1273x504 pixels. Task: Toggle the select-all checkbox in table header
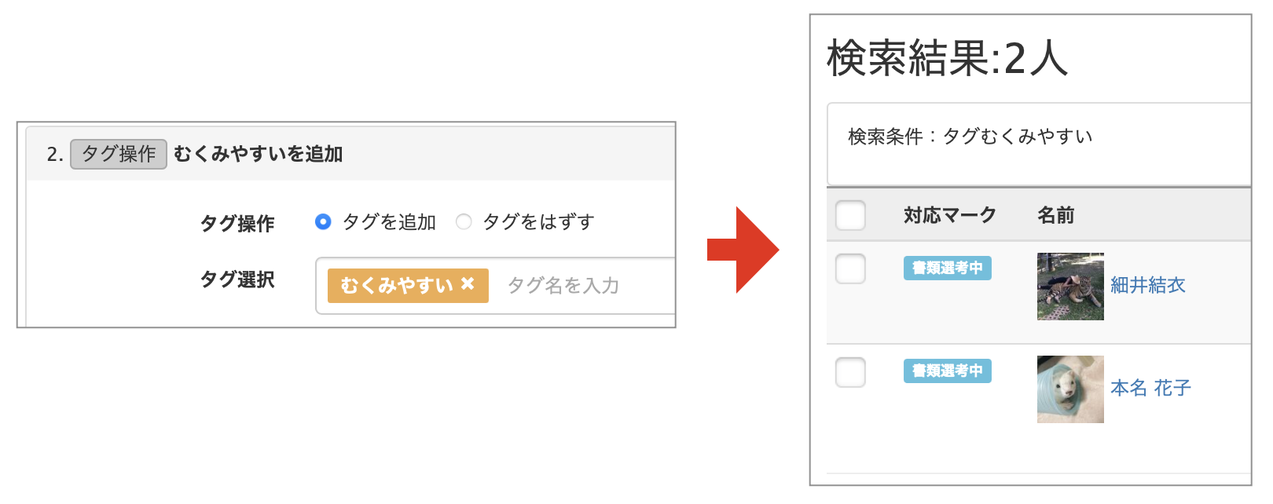(850, 215)
